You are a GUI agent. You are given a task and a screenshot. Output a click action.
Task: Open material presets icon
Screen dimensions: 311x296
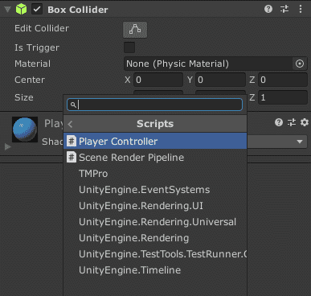tap(292, 122)
